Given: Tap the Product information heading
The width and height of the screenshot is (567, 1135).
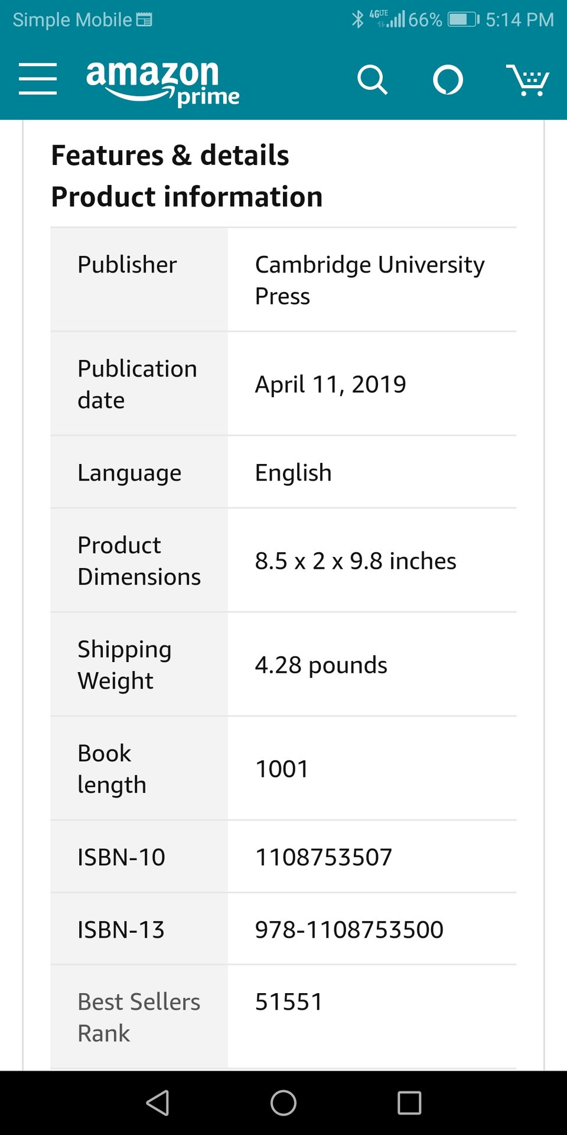Looking at the screenshot, I should 187,197.
